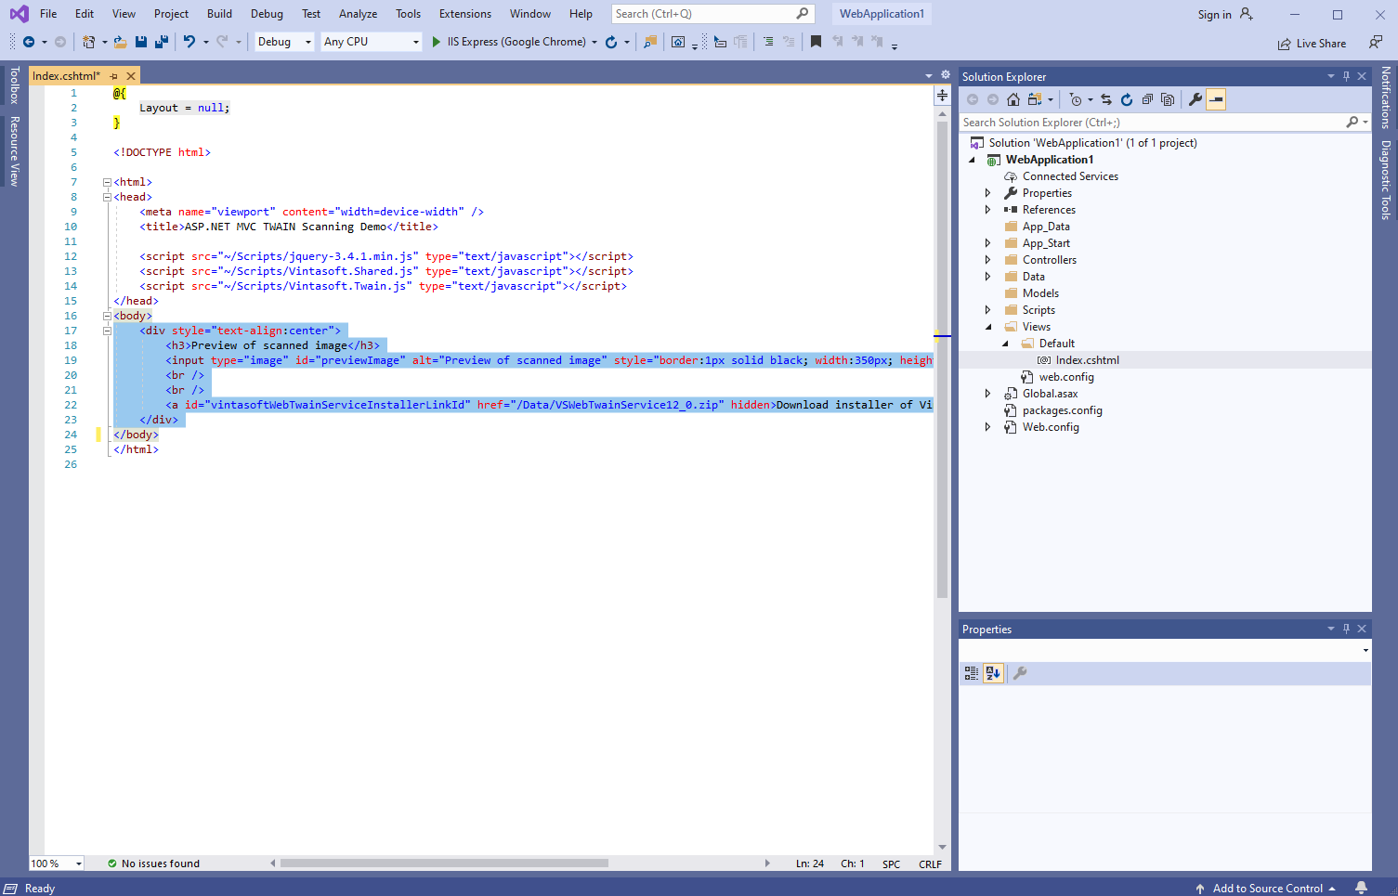Click the bookmark icon in the toolbar
The width and height of the screenshot is (1398, 896).
click(816, 42)
